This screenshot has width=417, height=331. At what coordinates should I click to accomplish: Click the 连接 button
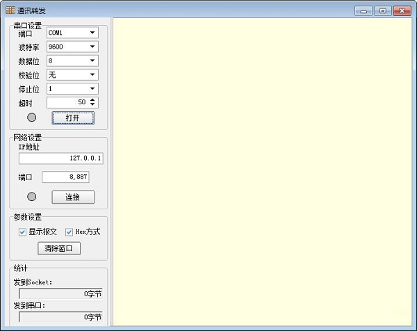(72, 197)
